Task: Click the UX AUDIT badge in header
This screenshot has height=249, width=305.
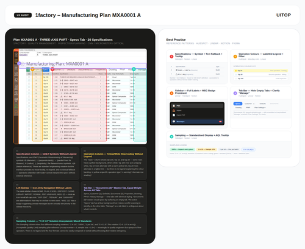Action: click(23, 15)
